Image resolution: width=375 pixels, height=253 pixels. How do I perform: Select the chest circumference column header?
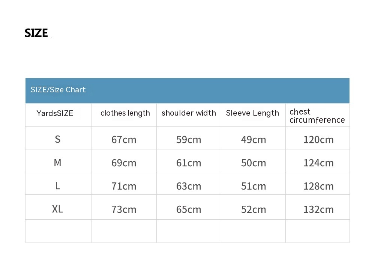[x=317, y=116]
